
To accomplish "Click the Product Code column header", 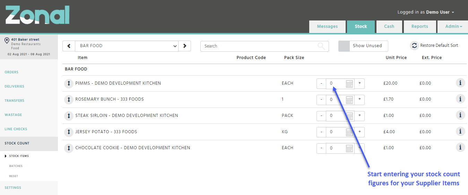I will click(251, 58).
